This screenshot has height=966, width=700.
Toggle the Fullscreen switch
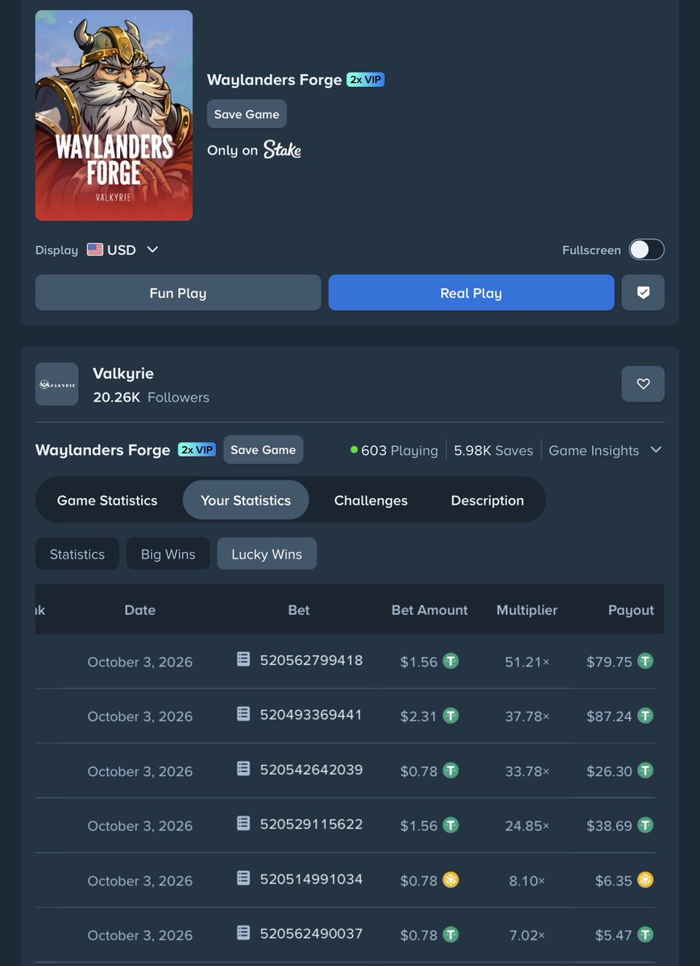pos(647,250)
